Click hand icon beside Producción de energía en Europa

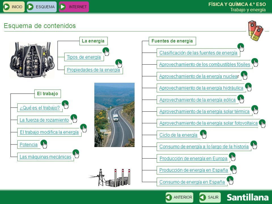tap(232, 157)
